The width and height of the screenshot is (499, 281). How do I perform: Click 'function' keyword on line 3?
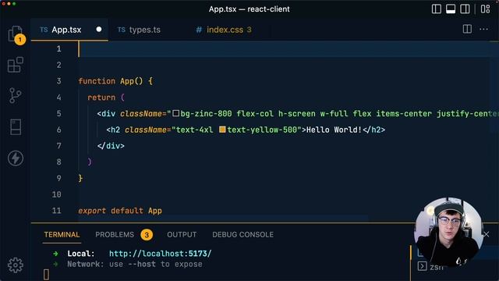click(97, 81)
